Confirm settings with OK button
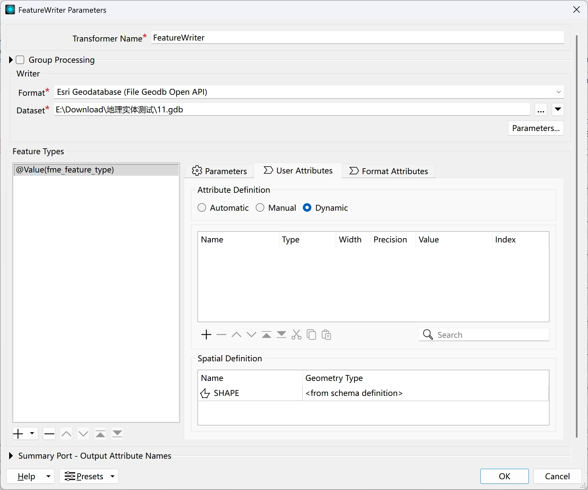This screenshot has width=588, height=490. click(x=504, y=476)
